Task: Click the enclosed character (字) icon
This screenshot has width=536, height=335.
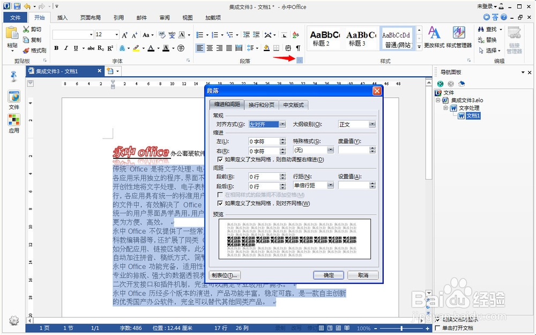Action: (x=181, y=48)
